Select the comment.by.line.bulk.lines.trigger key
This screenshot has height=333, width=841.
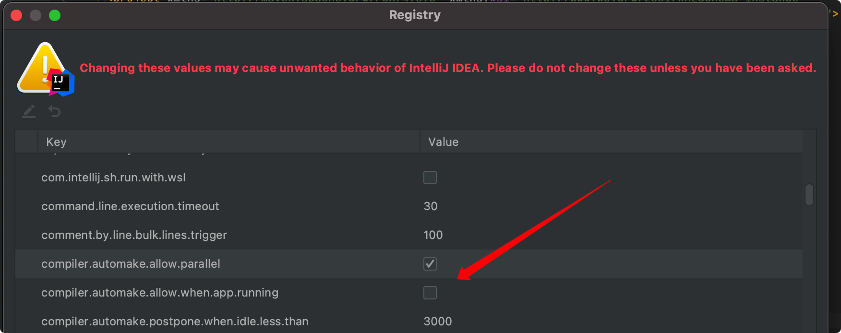[x=134, y=235]
